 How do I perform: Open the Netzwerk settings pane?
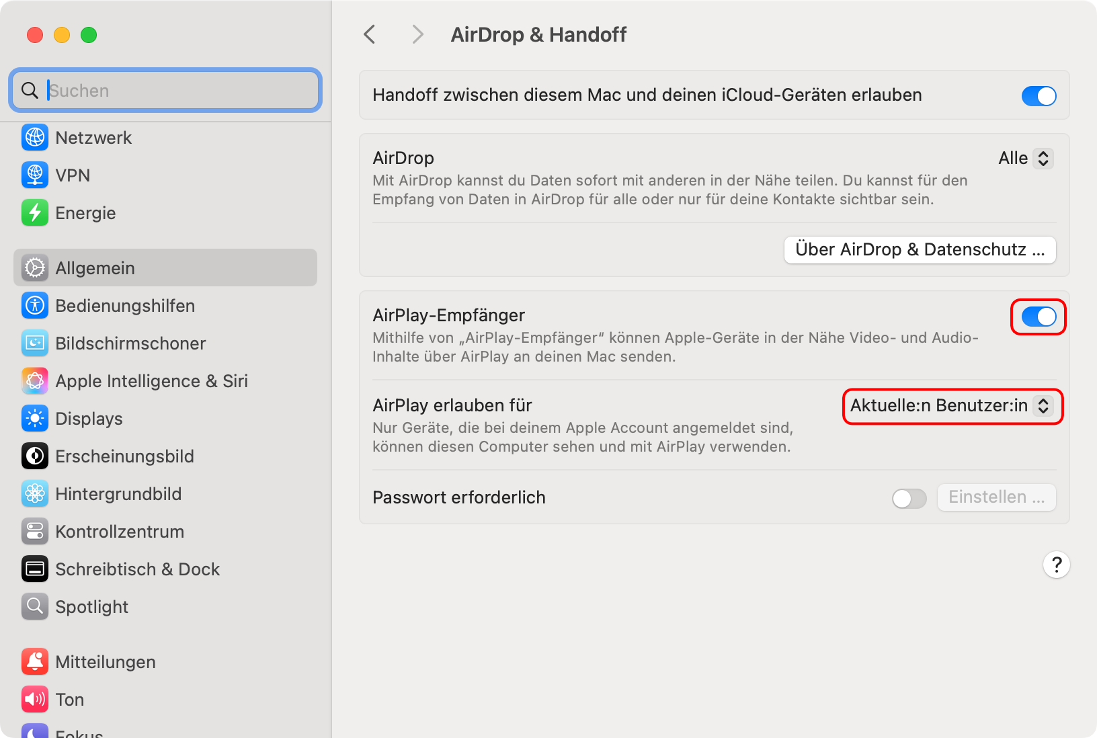[165, 138]
